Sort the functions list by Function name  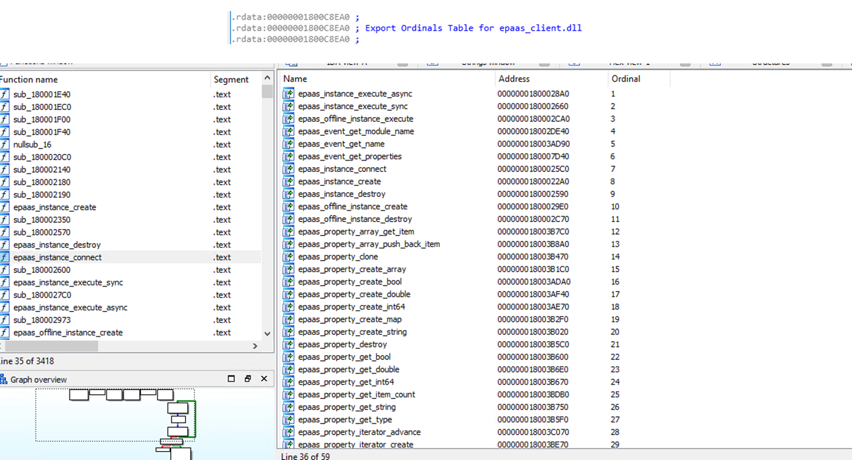coord(29,80)
